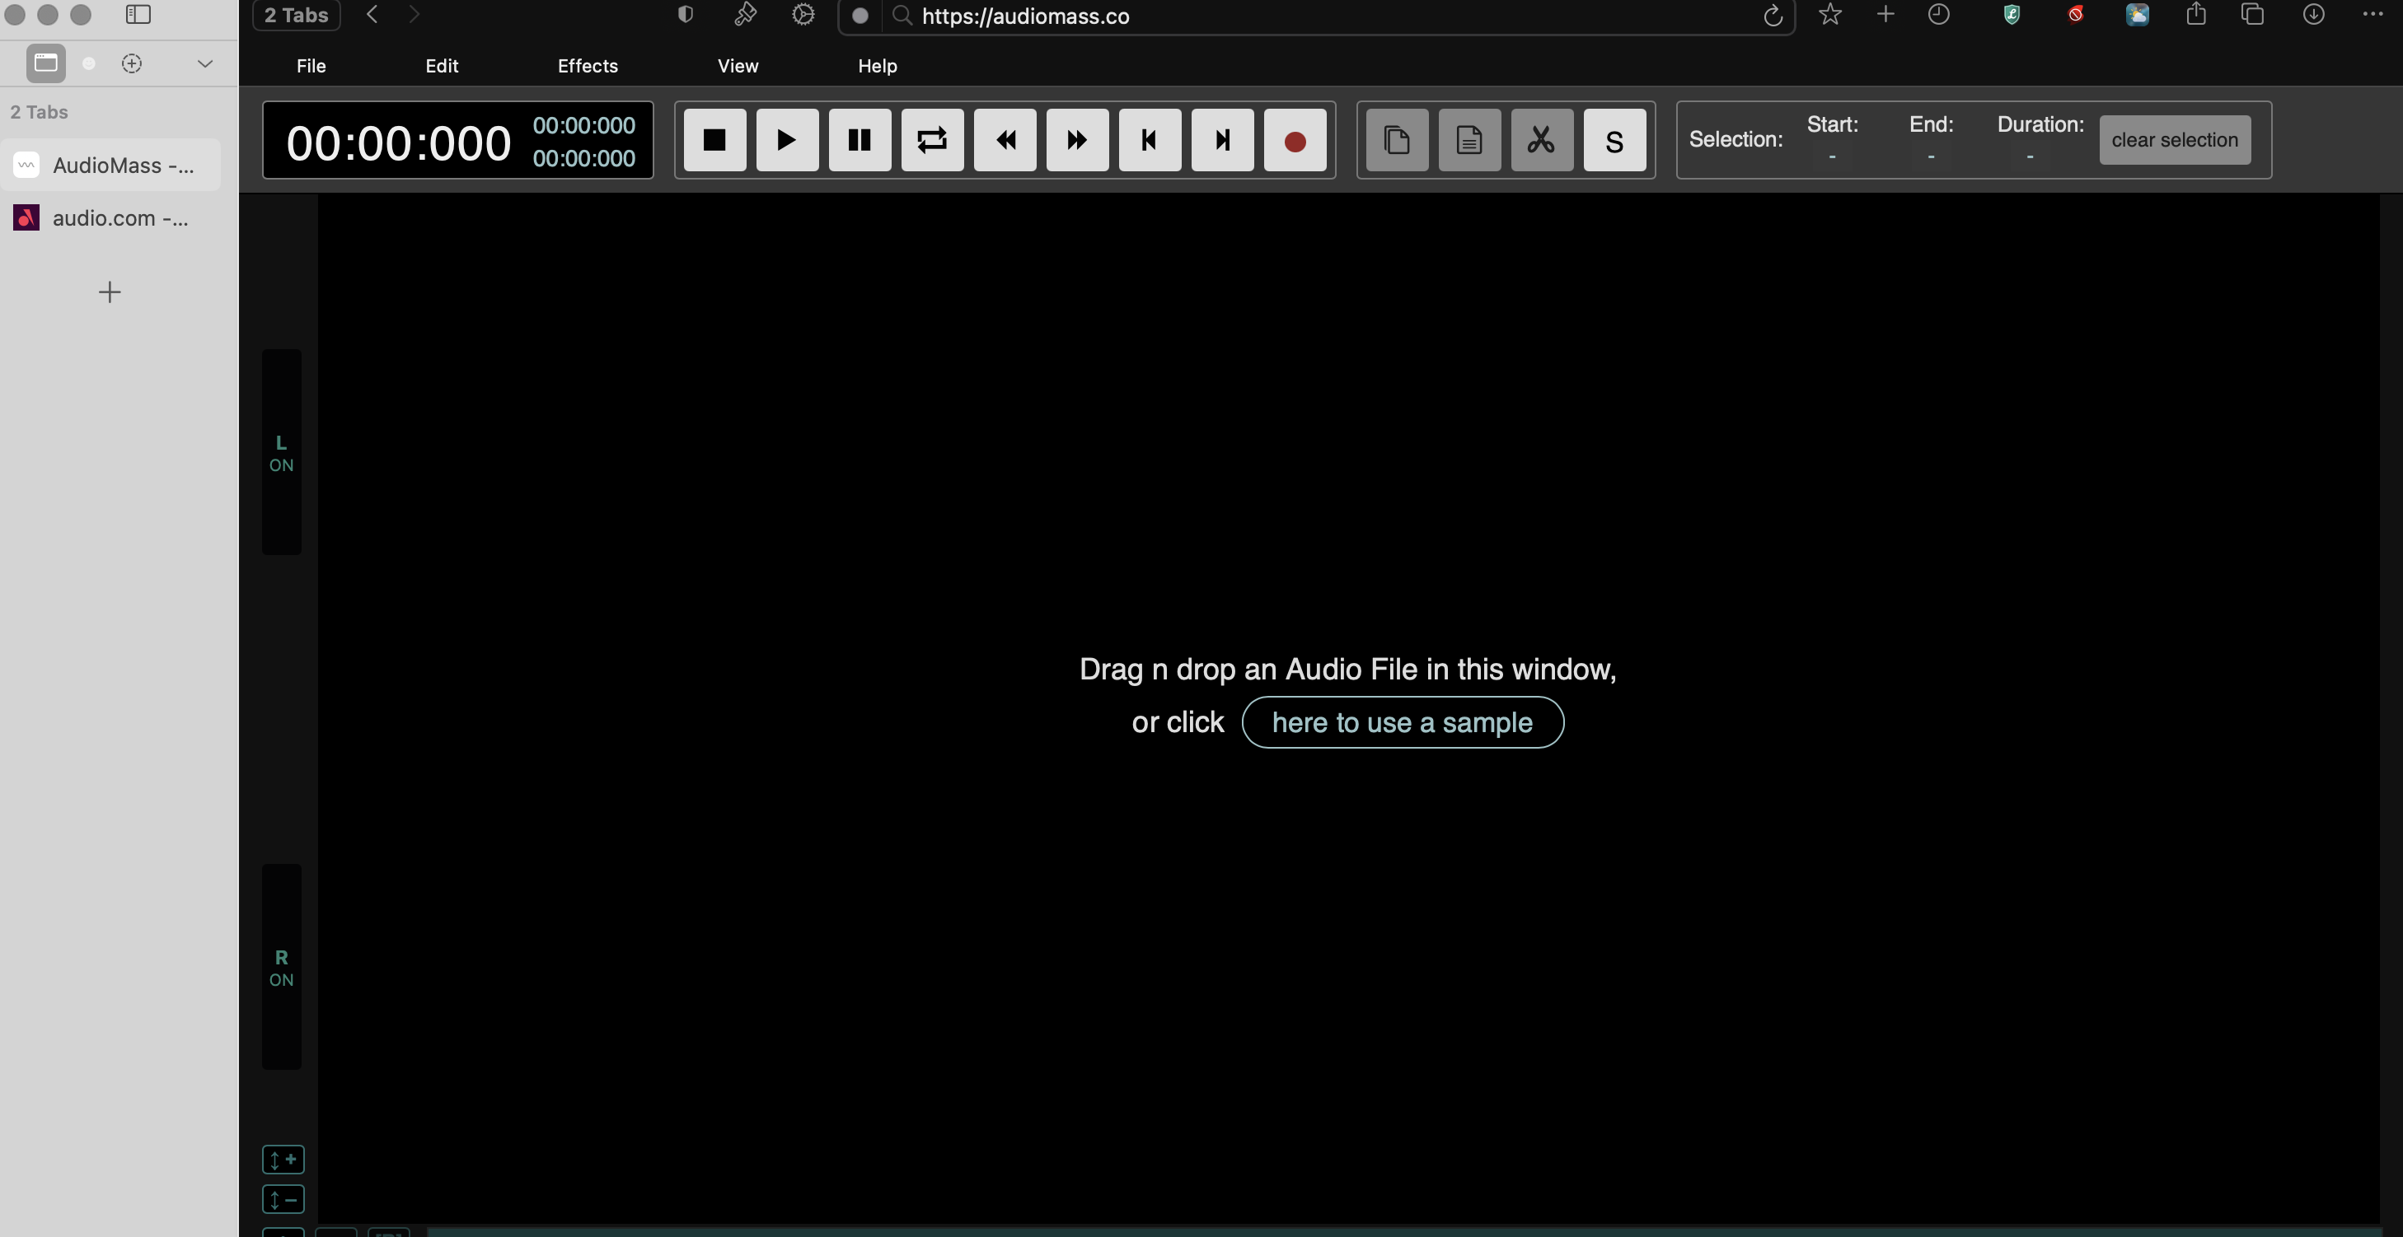Click the S (silence) toolbar button
This screenshot has width=2403, height=1237.
1614,140
